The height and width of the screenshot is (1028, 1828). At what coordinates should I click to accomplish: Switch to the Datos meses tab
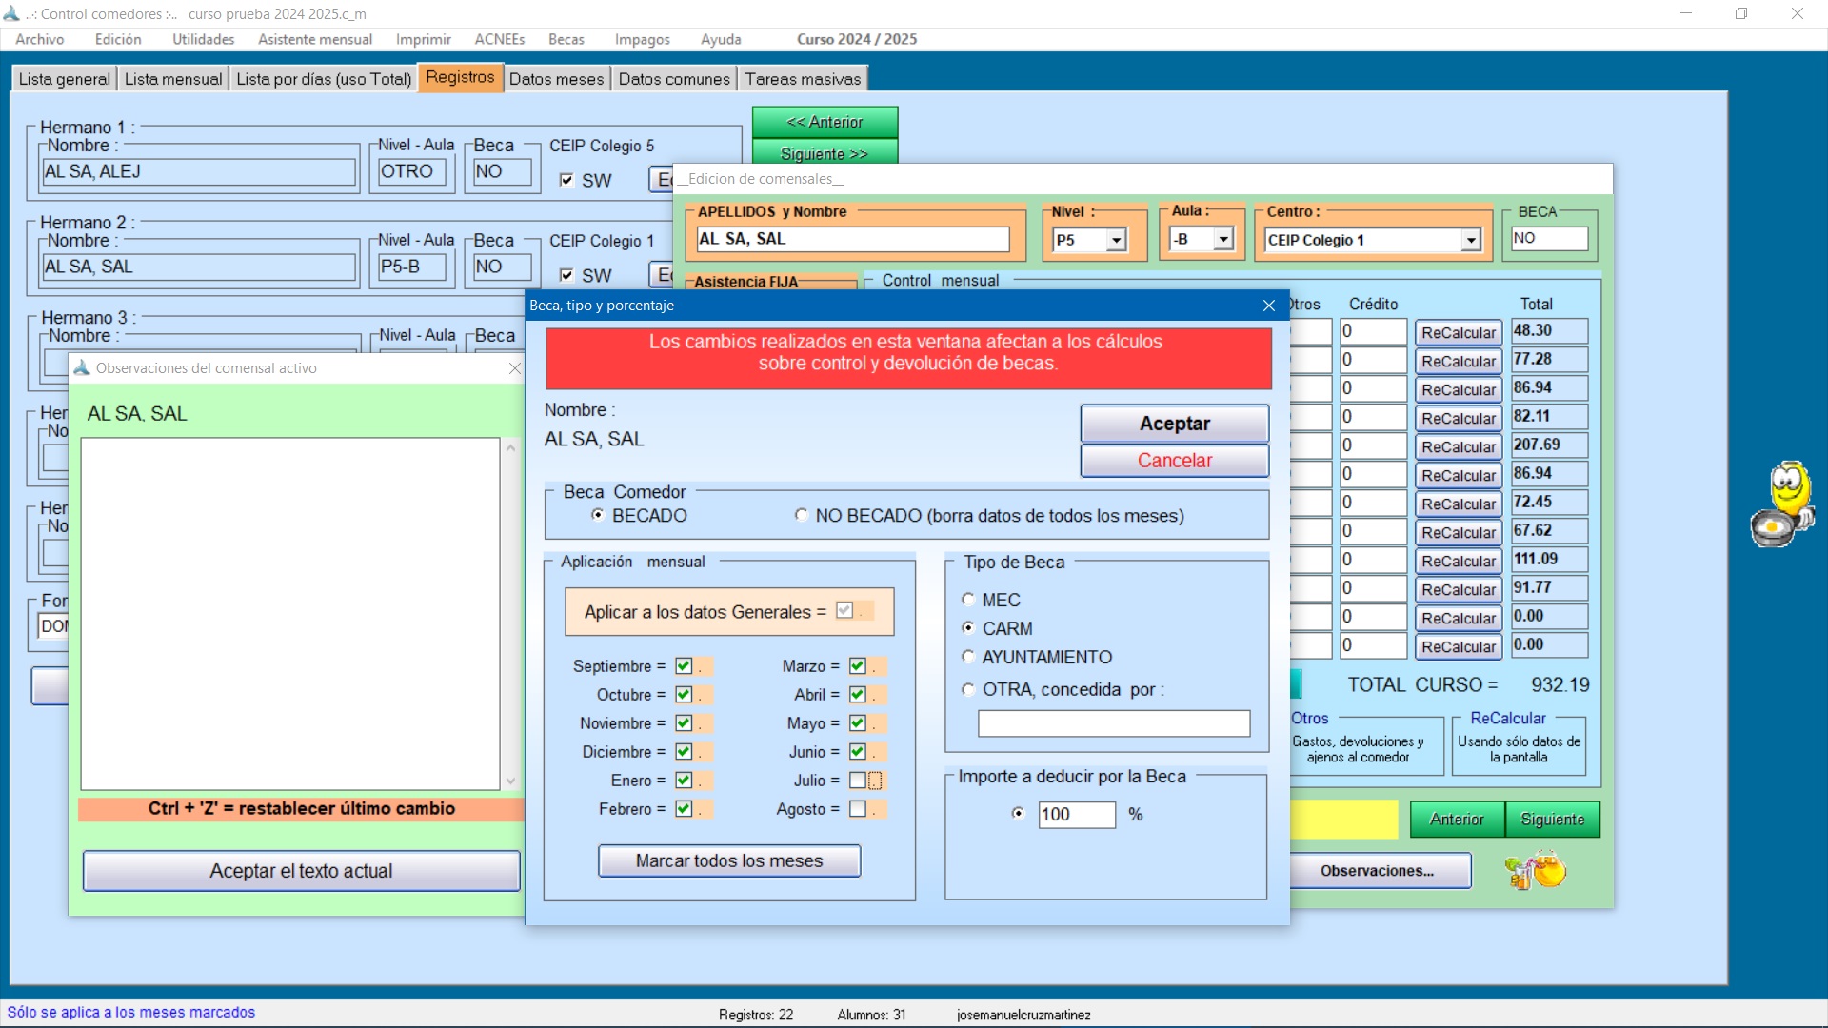tap(556, 79)
